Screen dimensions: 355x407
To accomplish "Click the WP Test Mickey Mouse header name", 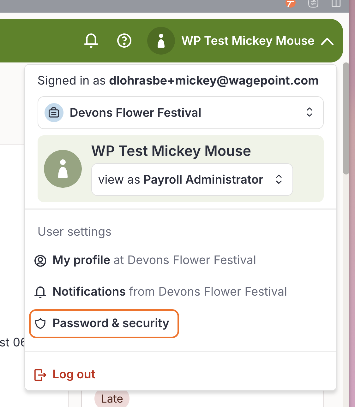I will (248, 41).
